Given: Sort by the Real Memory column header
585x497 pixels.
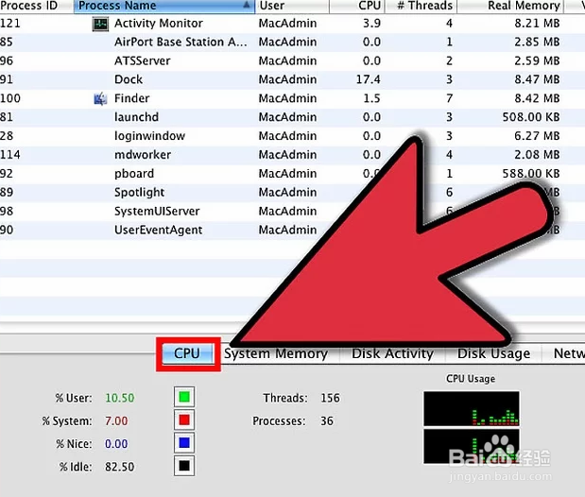Looking at the screenshot, I should point(510,6).
